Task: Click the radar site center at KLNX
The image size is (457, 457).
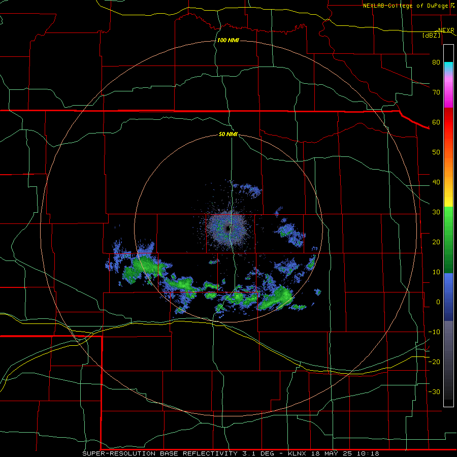Action: 227,229
